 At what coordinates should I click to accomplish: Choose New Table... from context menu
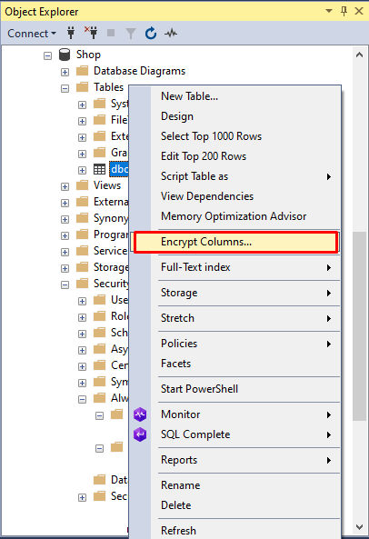tap(245, 96)
